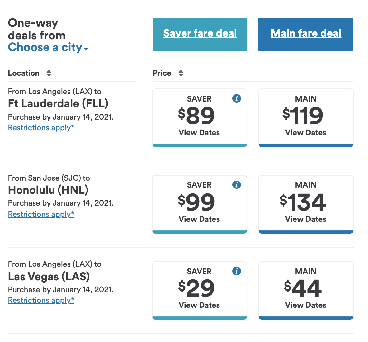Sort deals using the Price sort arrows
Image resolution: width=368 pixels, height=342 pixels.
[x=181, y=73]
